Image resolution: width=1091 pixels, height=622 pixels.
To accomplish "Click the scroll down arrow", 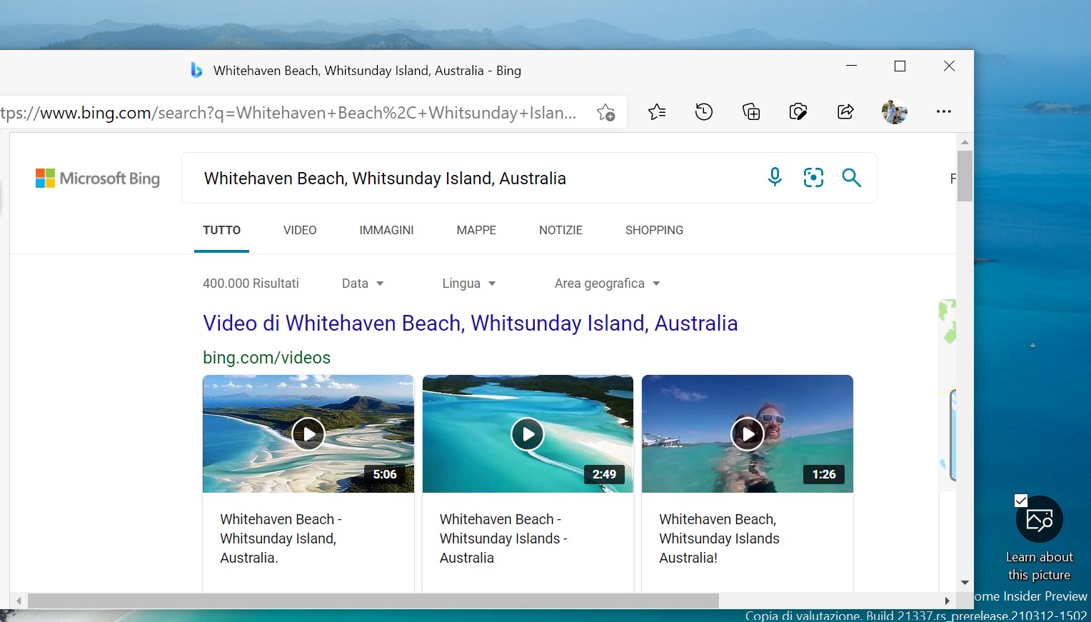I will [x=965, y=583].
